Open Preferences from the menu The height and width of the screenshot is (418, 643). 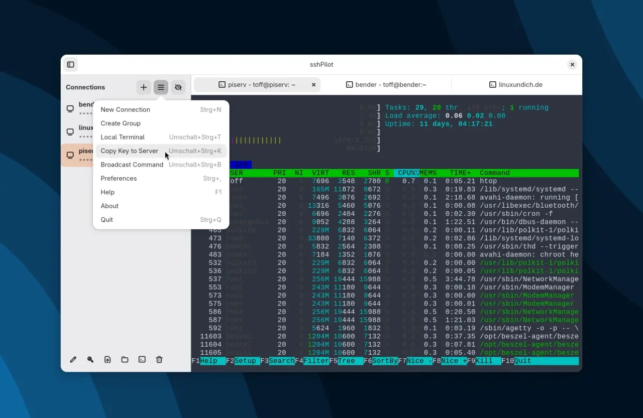pos(119,178)
